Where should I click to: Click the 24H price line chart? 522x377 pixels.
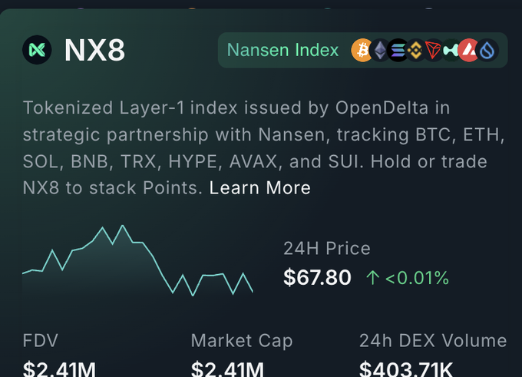137,261
